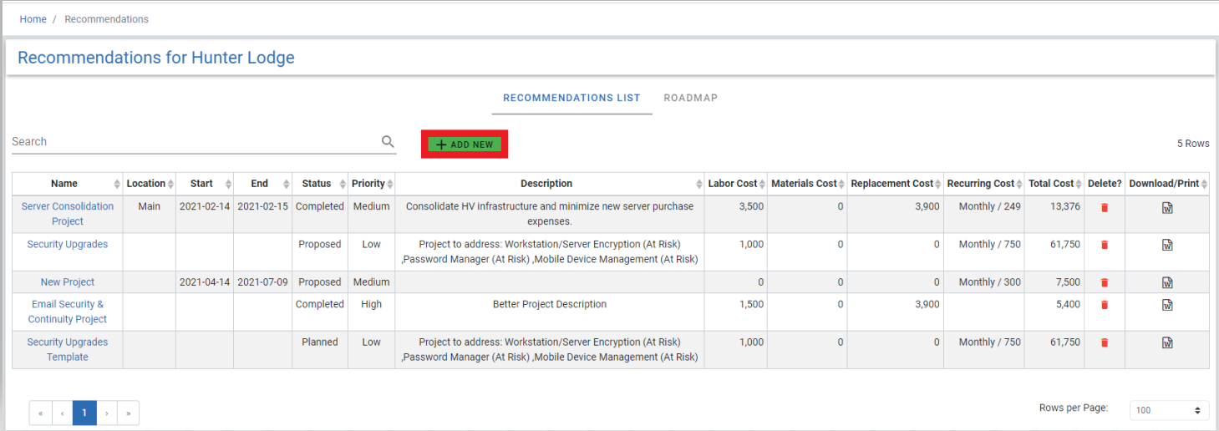Image resolution: width=1219 pixels, height=431 pixels.
Task: Select the Recommendations List tab
Action: tap(571, 98)
